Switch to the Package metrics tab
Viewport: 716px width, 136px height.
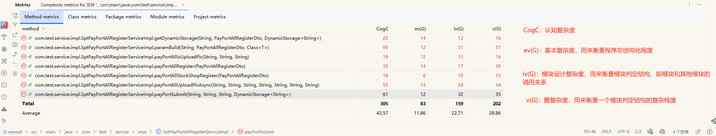point(123,17)
